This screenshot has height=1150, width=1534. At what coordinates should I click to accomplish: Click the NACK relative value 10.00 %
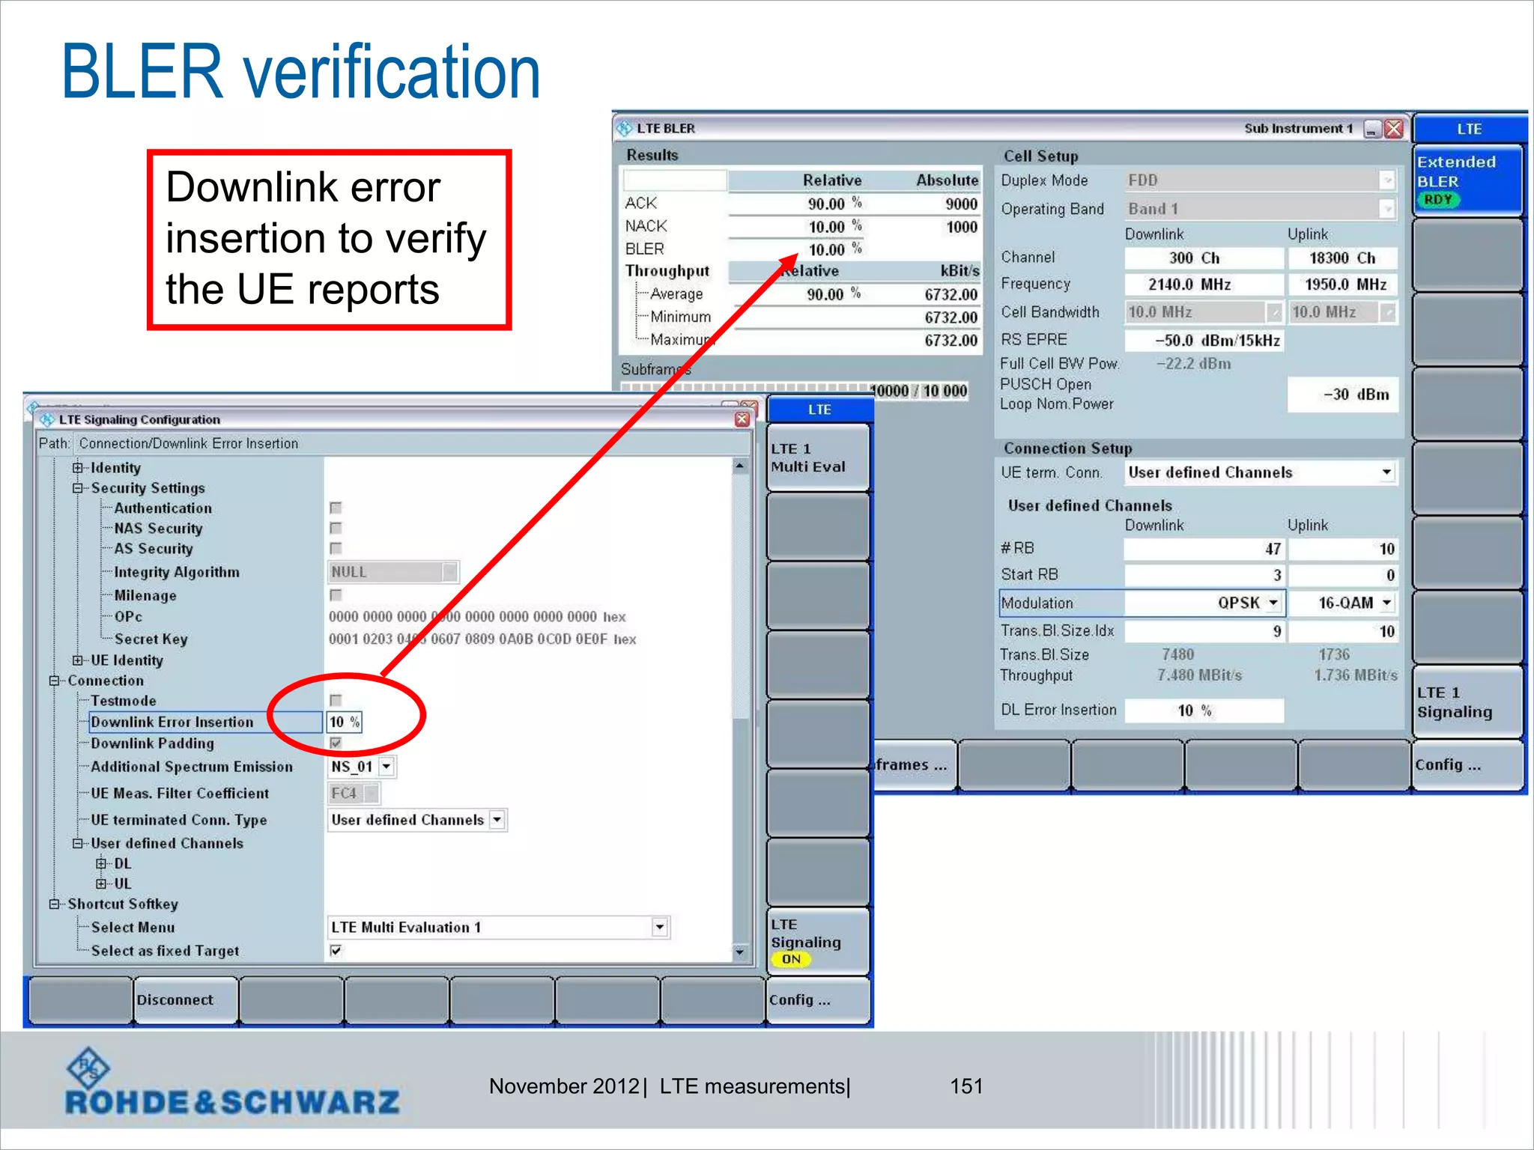click(835, 226)
